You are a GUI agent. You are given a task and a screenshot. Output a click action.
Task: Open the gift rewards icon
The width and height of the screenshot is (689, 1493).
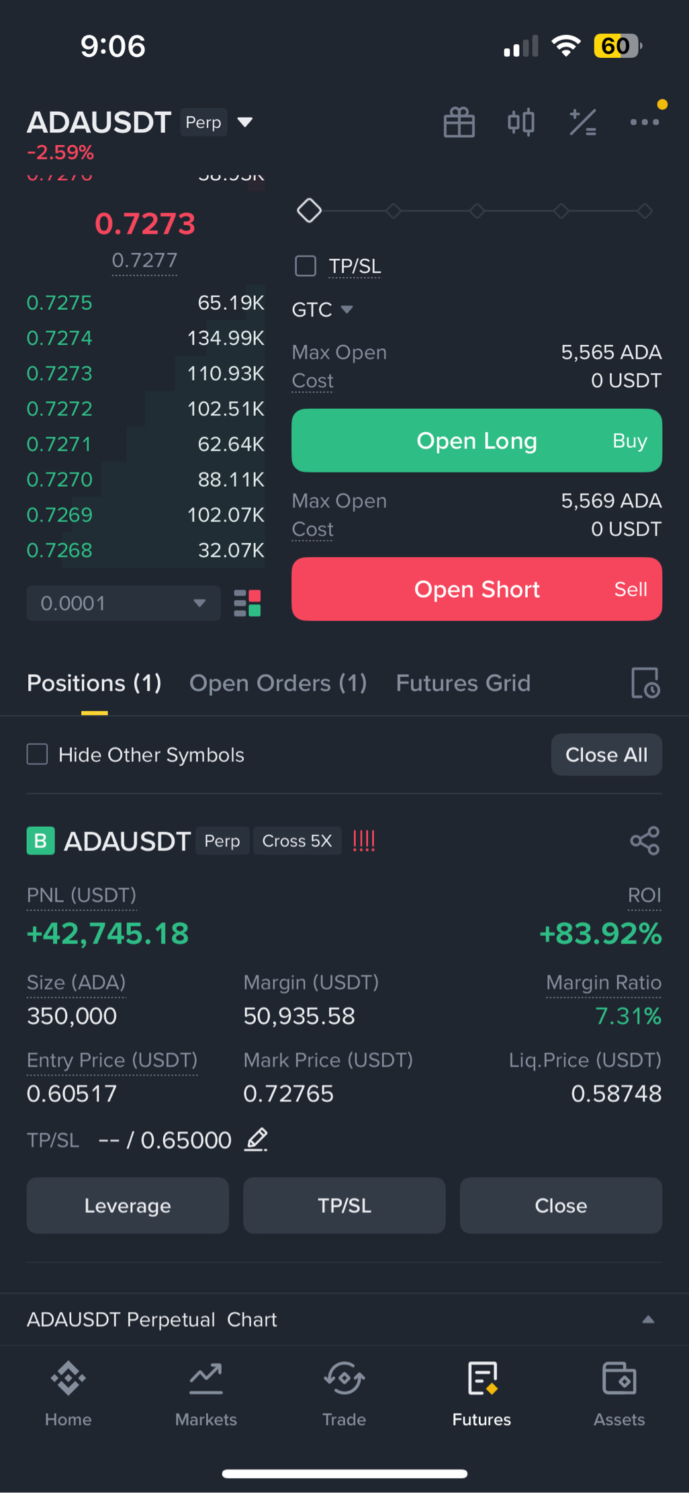point(459,122)
